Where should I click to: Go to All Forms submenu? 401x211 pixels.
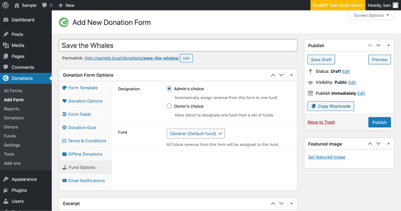tap(13, 91)
